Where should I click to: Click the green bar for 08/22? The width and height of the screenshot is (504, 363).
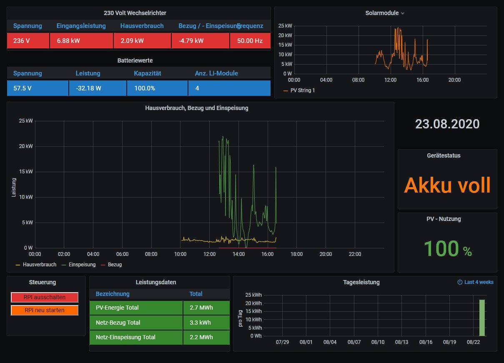tap(482, 318)
